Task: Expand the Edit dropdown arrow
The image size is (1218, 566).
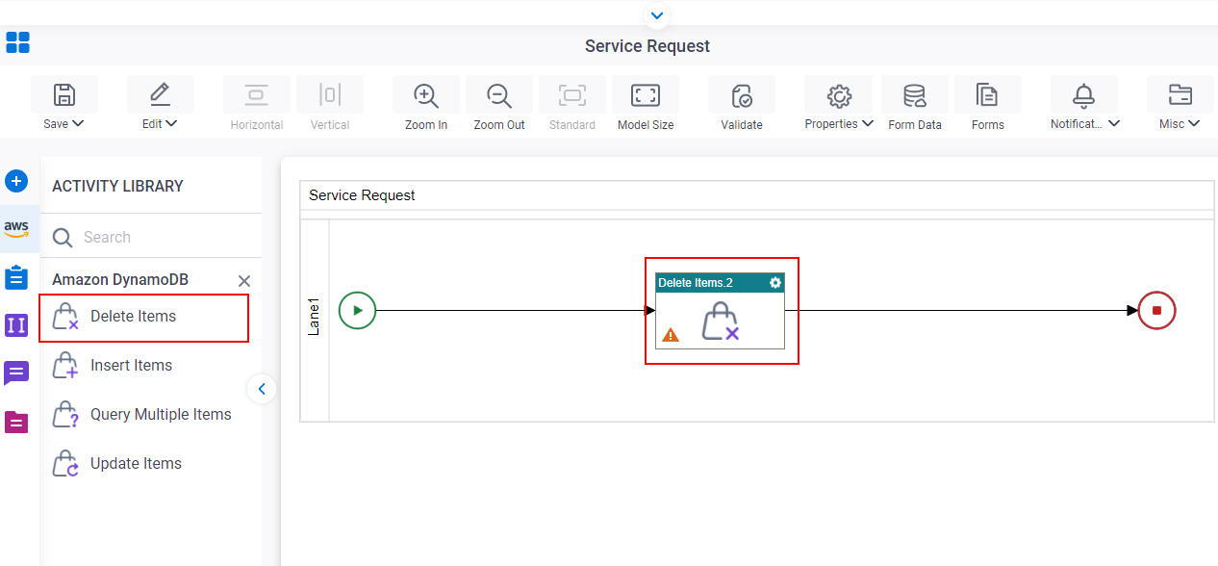Action: 171,123
